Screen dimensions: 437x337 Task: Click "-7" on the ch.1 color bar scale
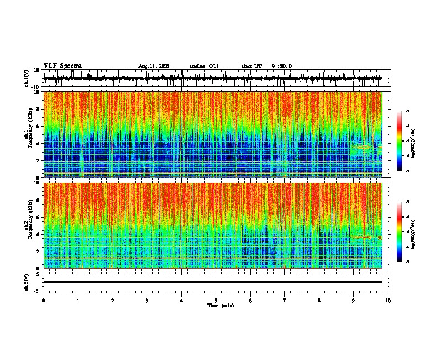pyautogui.click(x=407, y=171)
